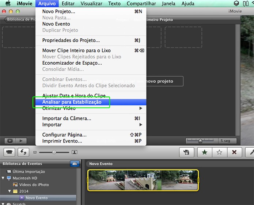Expand the Otimizar Vídeo submenu
The height and width of the screenshot is (205, 254).
pyautogui.click(x=91, y=108)
